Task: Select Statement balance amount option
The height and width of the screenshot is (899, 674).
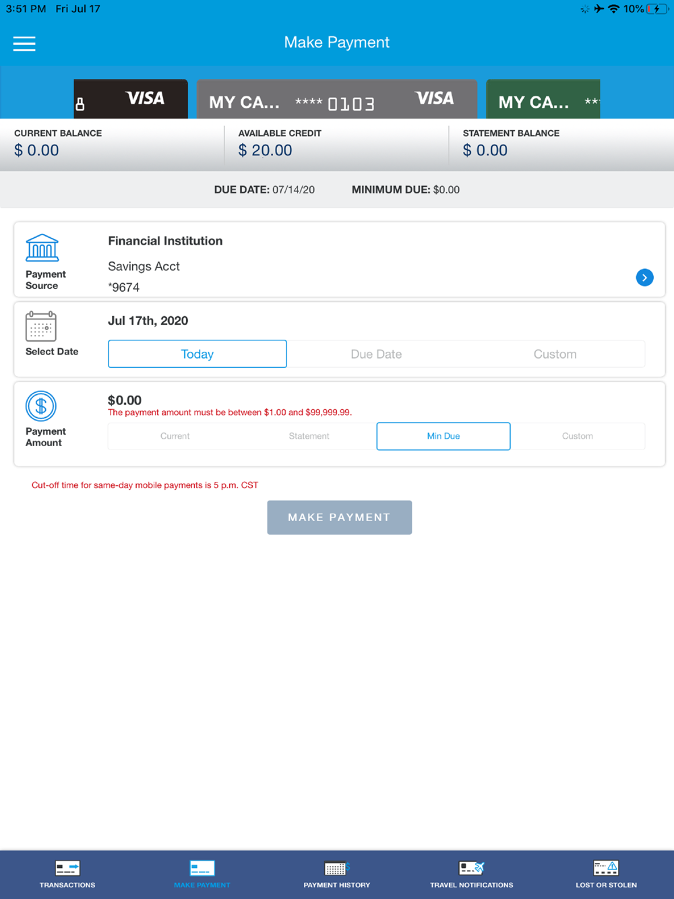Action: point(309,436)
